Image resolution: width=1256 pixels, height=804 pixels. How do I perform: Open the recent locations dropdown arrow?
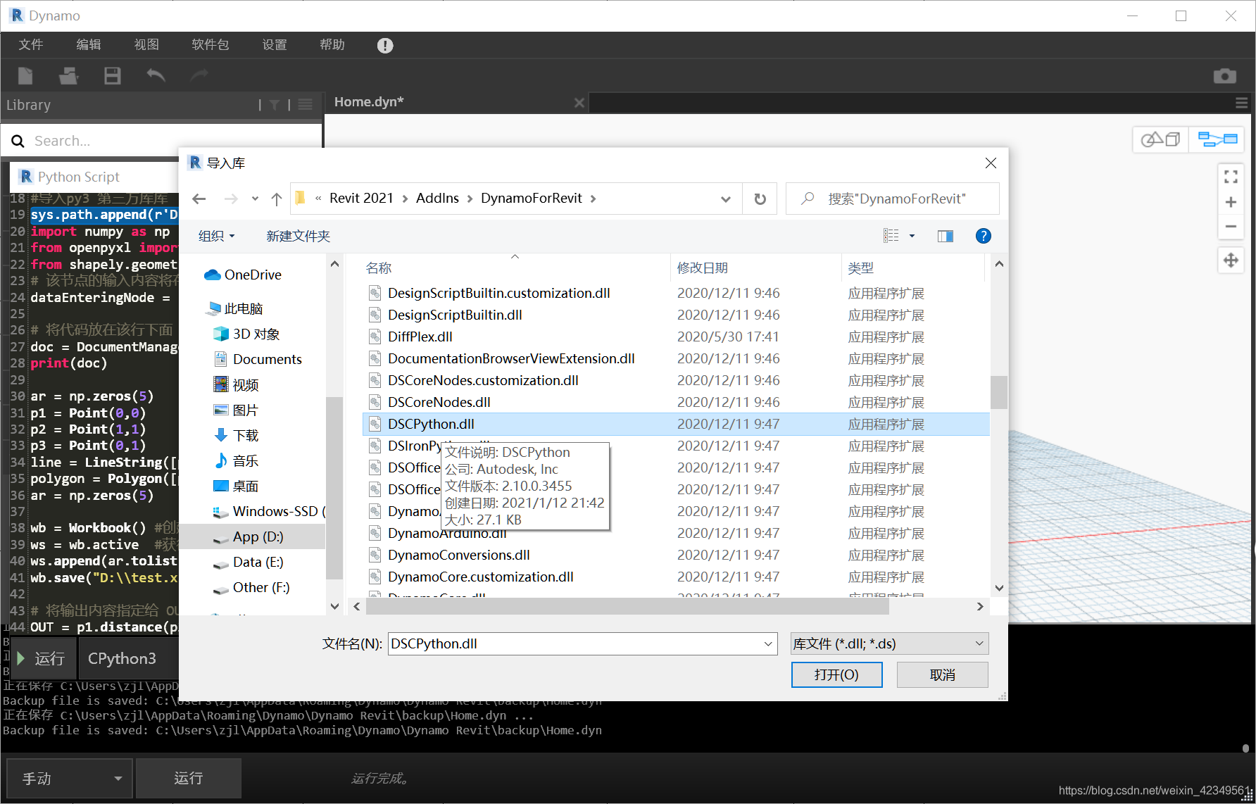(255, 199)
